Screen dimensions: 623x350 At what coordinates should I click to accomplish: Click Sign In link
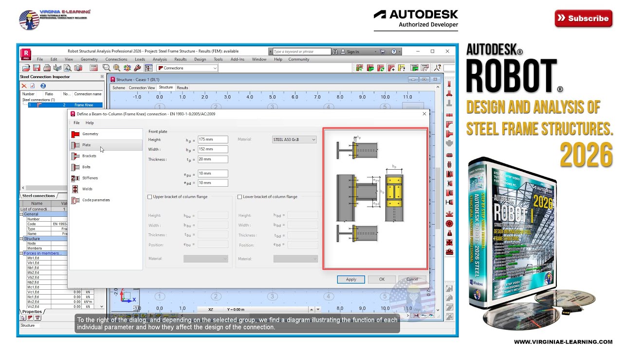click(353, 52)
